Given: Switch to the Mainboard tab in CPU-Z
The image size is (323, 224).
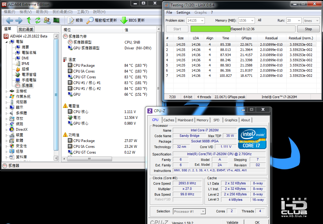Looking at the screenshot, I should pos(185,120).
